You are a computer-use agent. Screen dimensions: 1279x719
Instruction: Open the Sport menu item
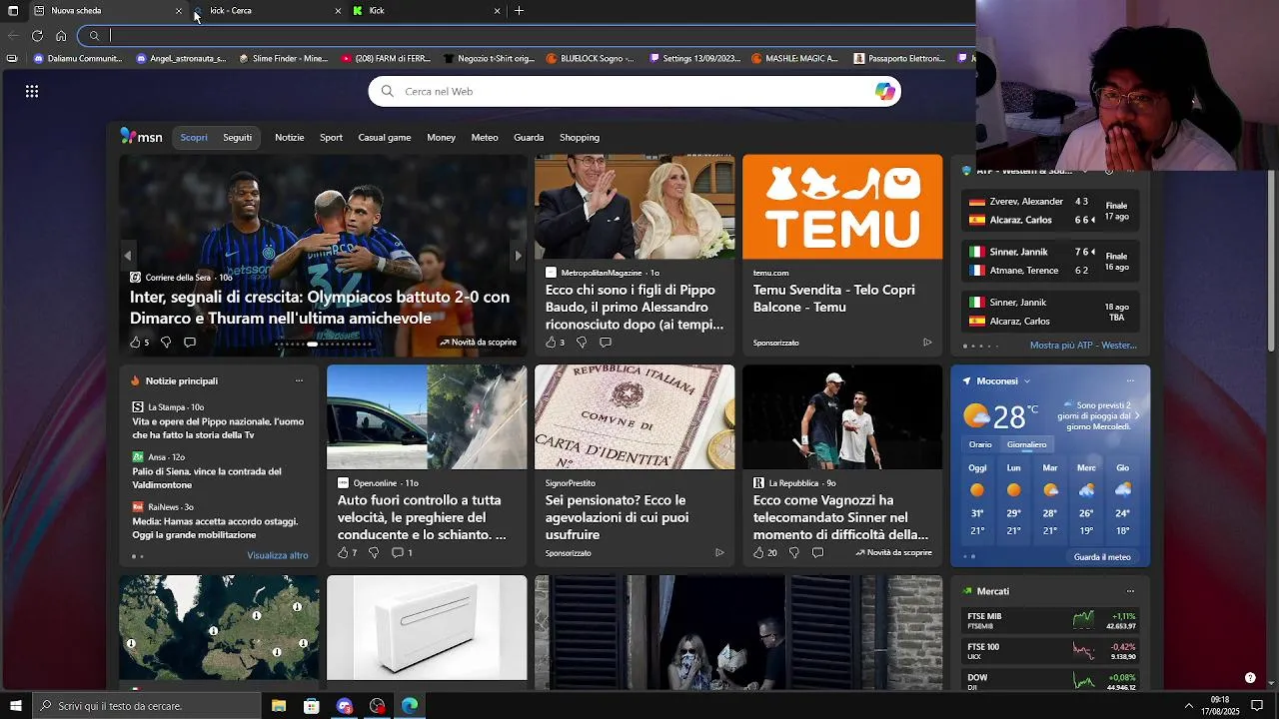coord(331,138)
